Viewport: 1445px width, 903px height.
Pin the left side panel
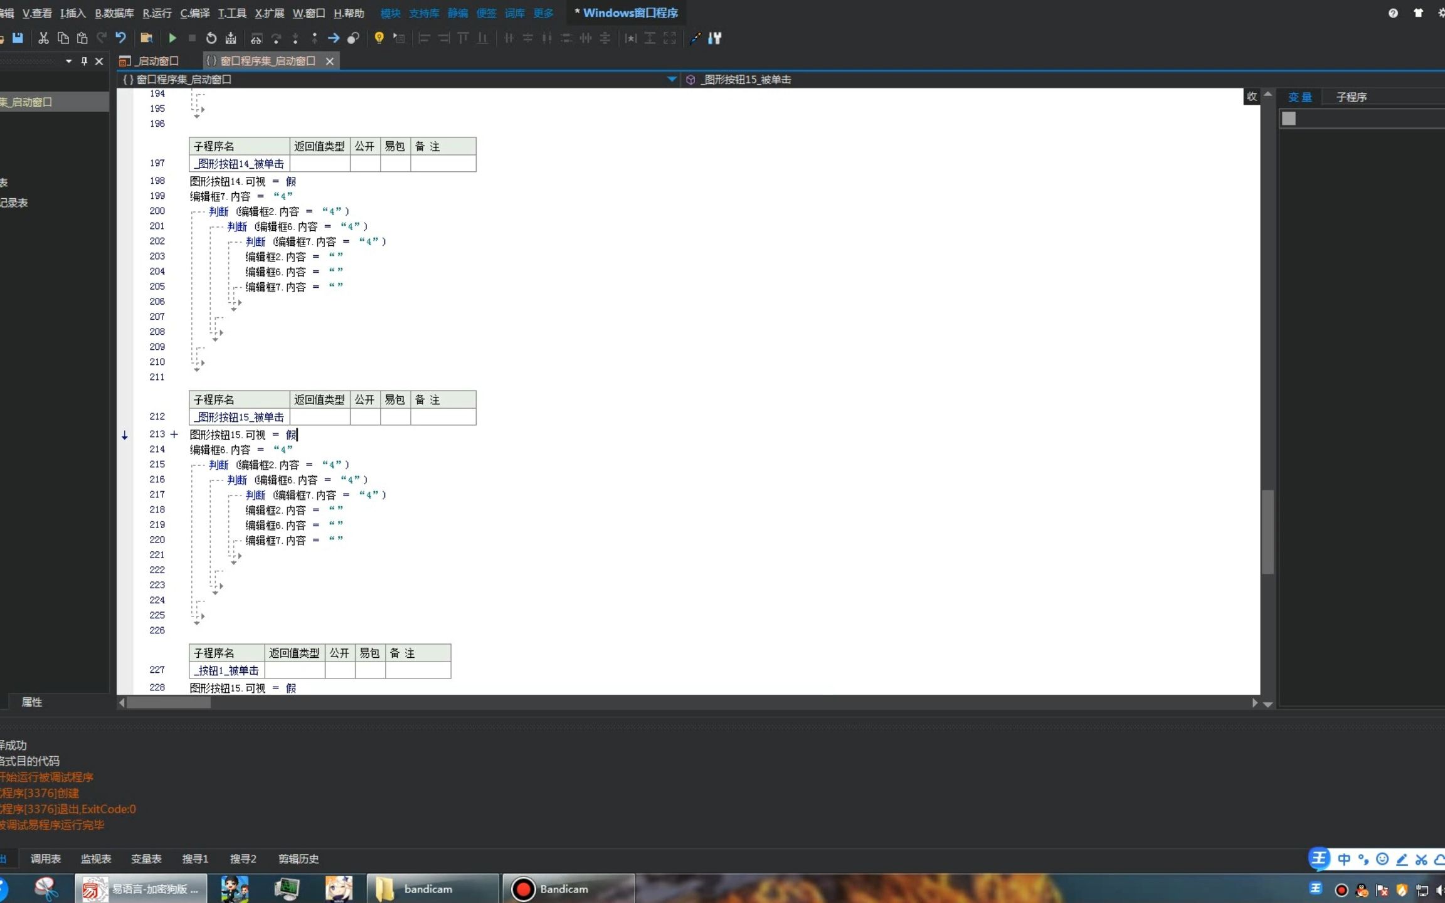(84, 61)
